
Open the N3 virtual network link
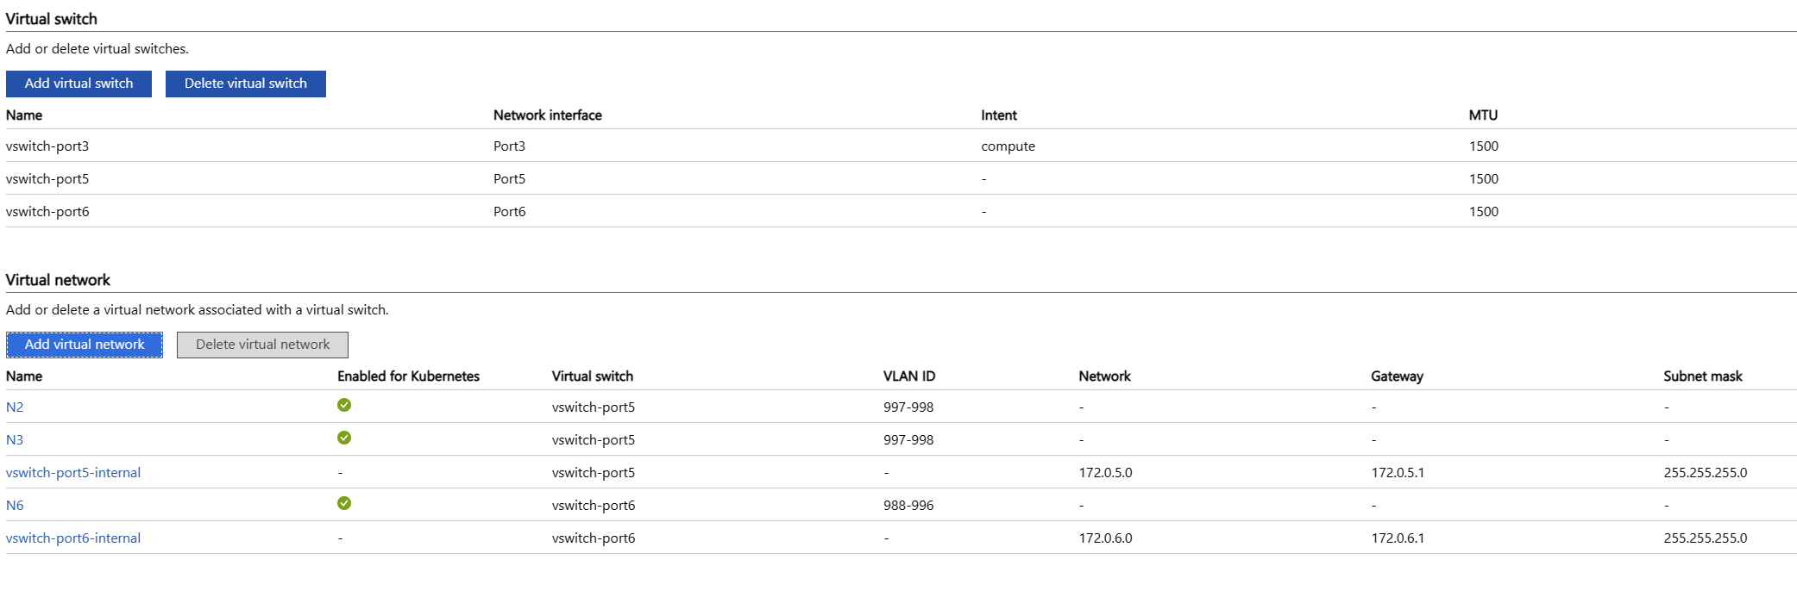tap(15, 440)
